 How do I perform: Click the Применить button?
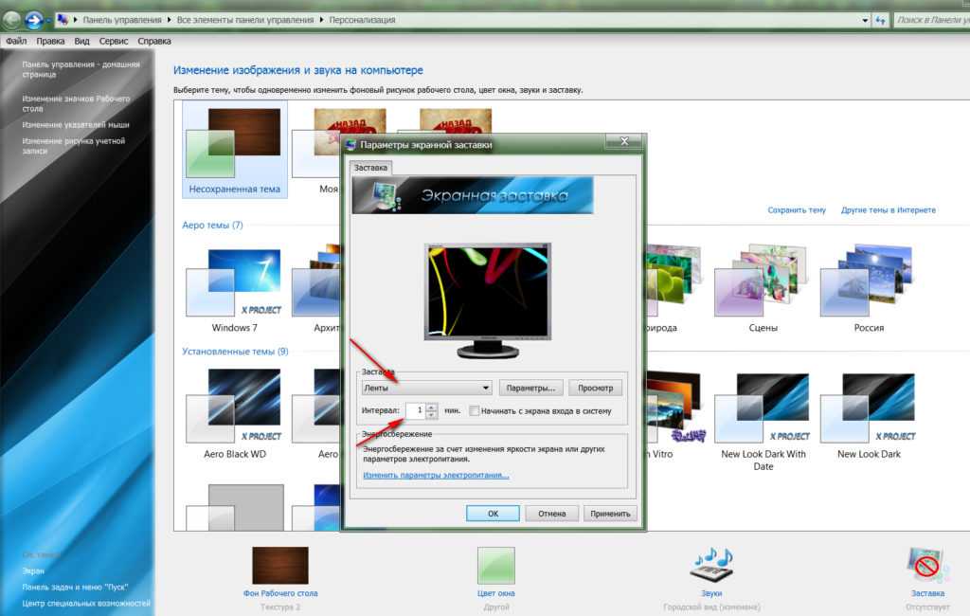point(610,513)
